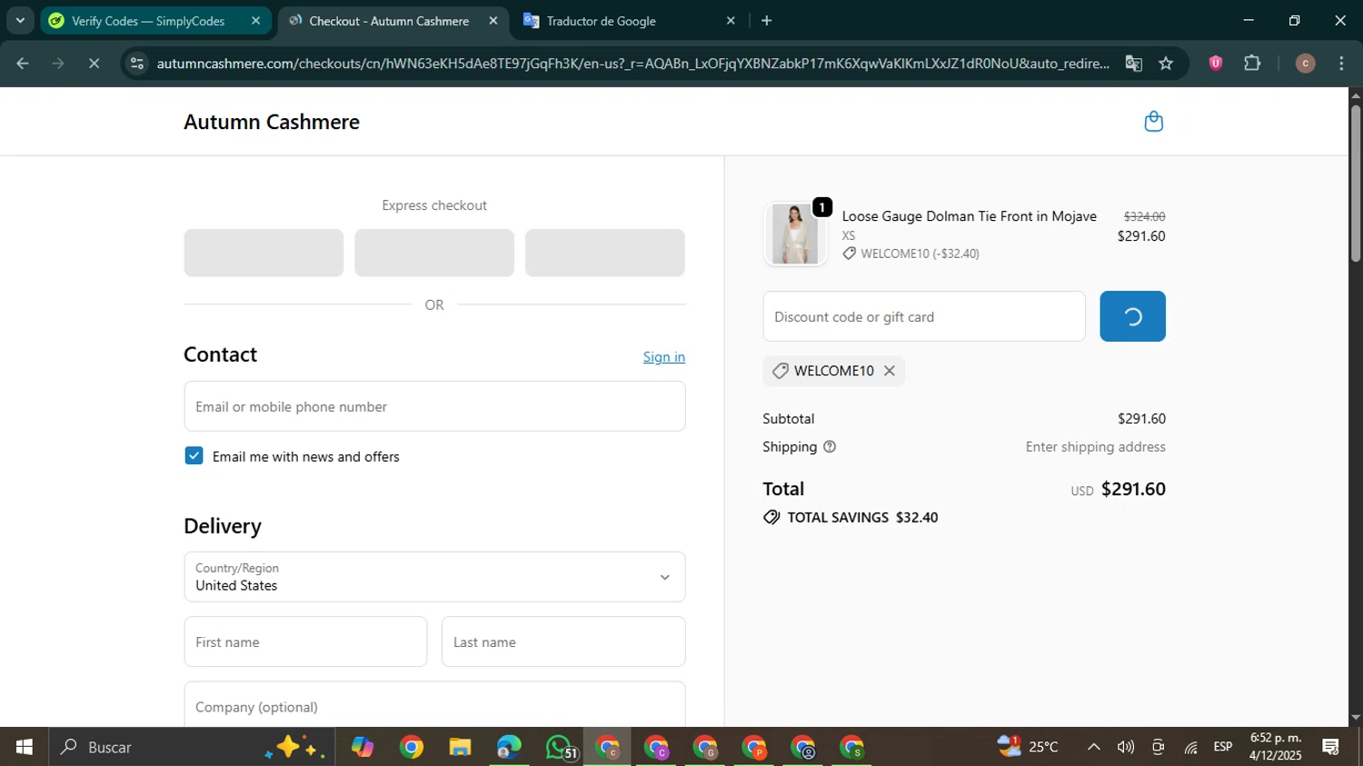Open the Chrome profile avatar
The image size is (1363, 766).
(1305, 64)
